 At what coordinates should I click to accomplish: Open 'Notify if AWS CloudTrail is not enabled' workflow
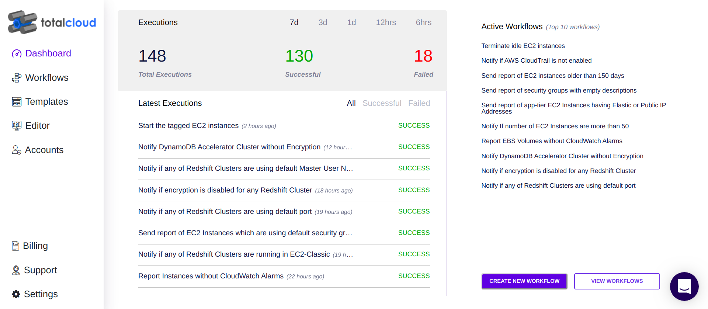pyautogui.click(x=536, y=60)
